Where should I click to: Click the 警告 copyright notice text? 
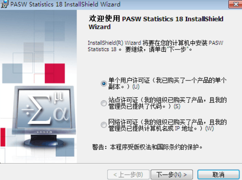point(147,147)
